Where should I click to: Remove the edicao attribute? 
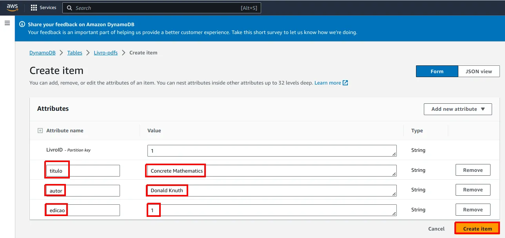click(473, 210)
